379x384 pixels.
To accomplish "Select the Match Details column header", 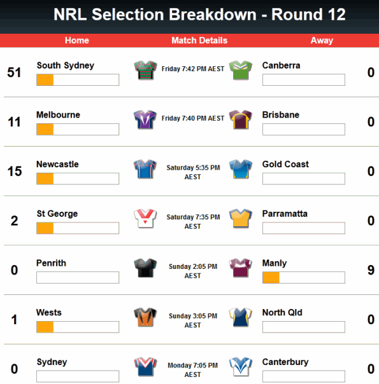I will (199, 41).
